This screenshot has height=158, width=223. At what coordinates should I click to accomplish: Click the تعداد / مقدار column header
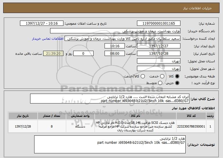(52, 116)
